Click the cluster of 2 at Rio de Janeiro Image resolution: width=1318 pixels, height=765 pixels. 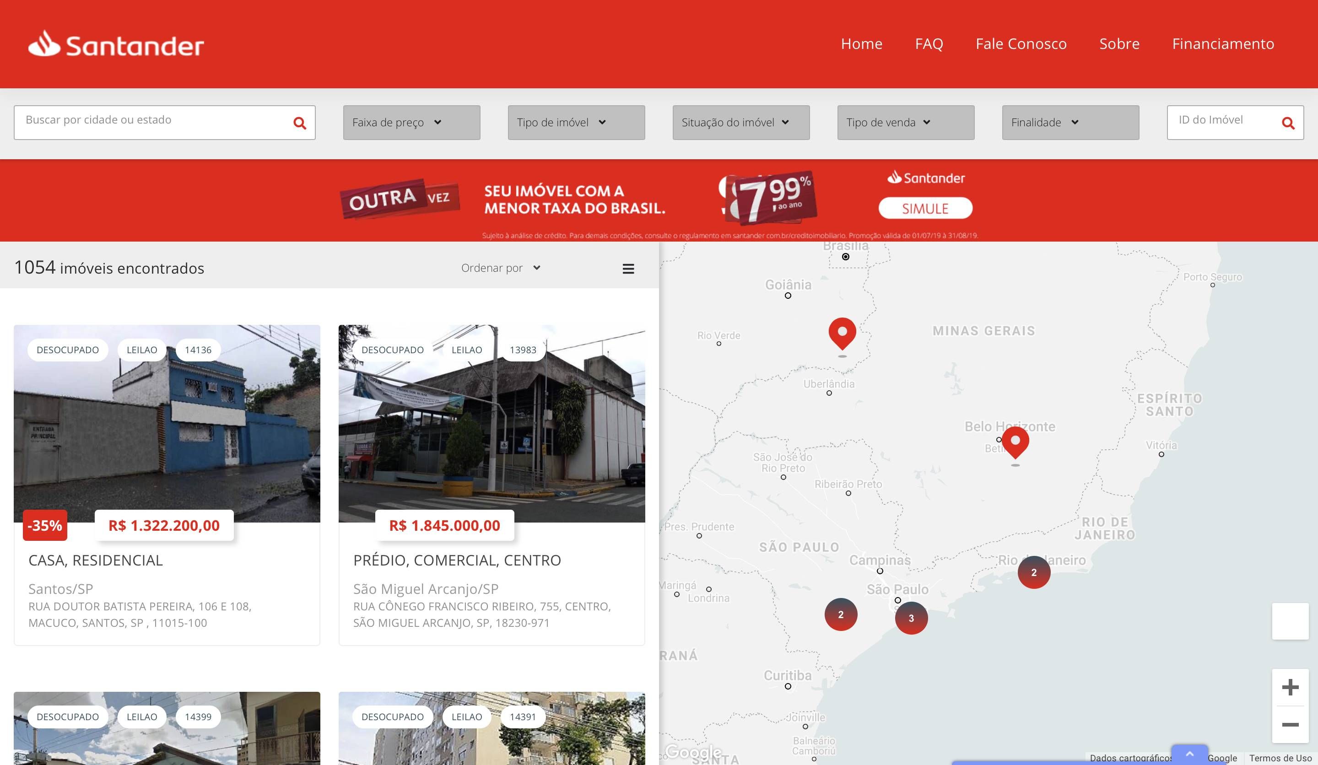[x=1034, y=572]
